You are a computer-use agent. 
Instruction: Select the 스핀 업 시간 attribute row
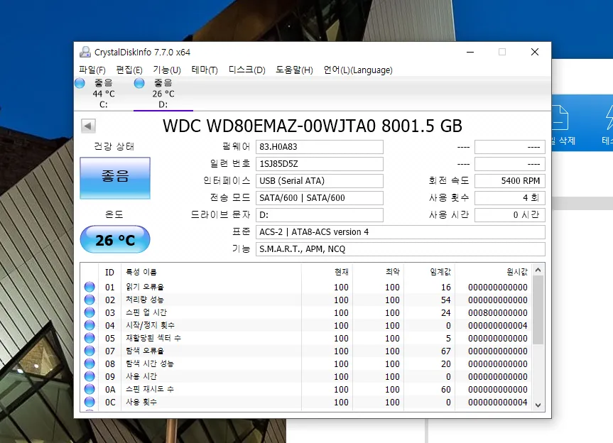tap(306, 312)
